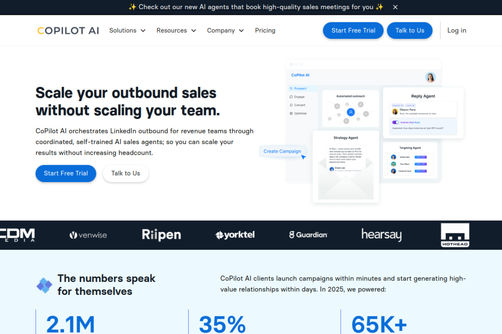Click the profile avatar in the dashboard preview
Viewport: 502px width, 334px height.
(x=430, y=77)
